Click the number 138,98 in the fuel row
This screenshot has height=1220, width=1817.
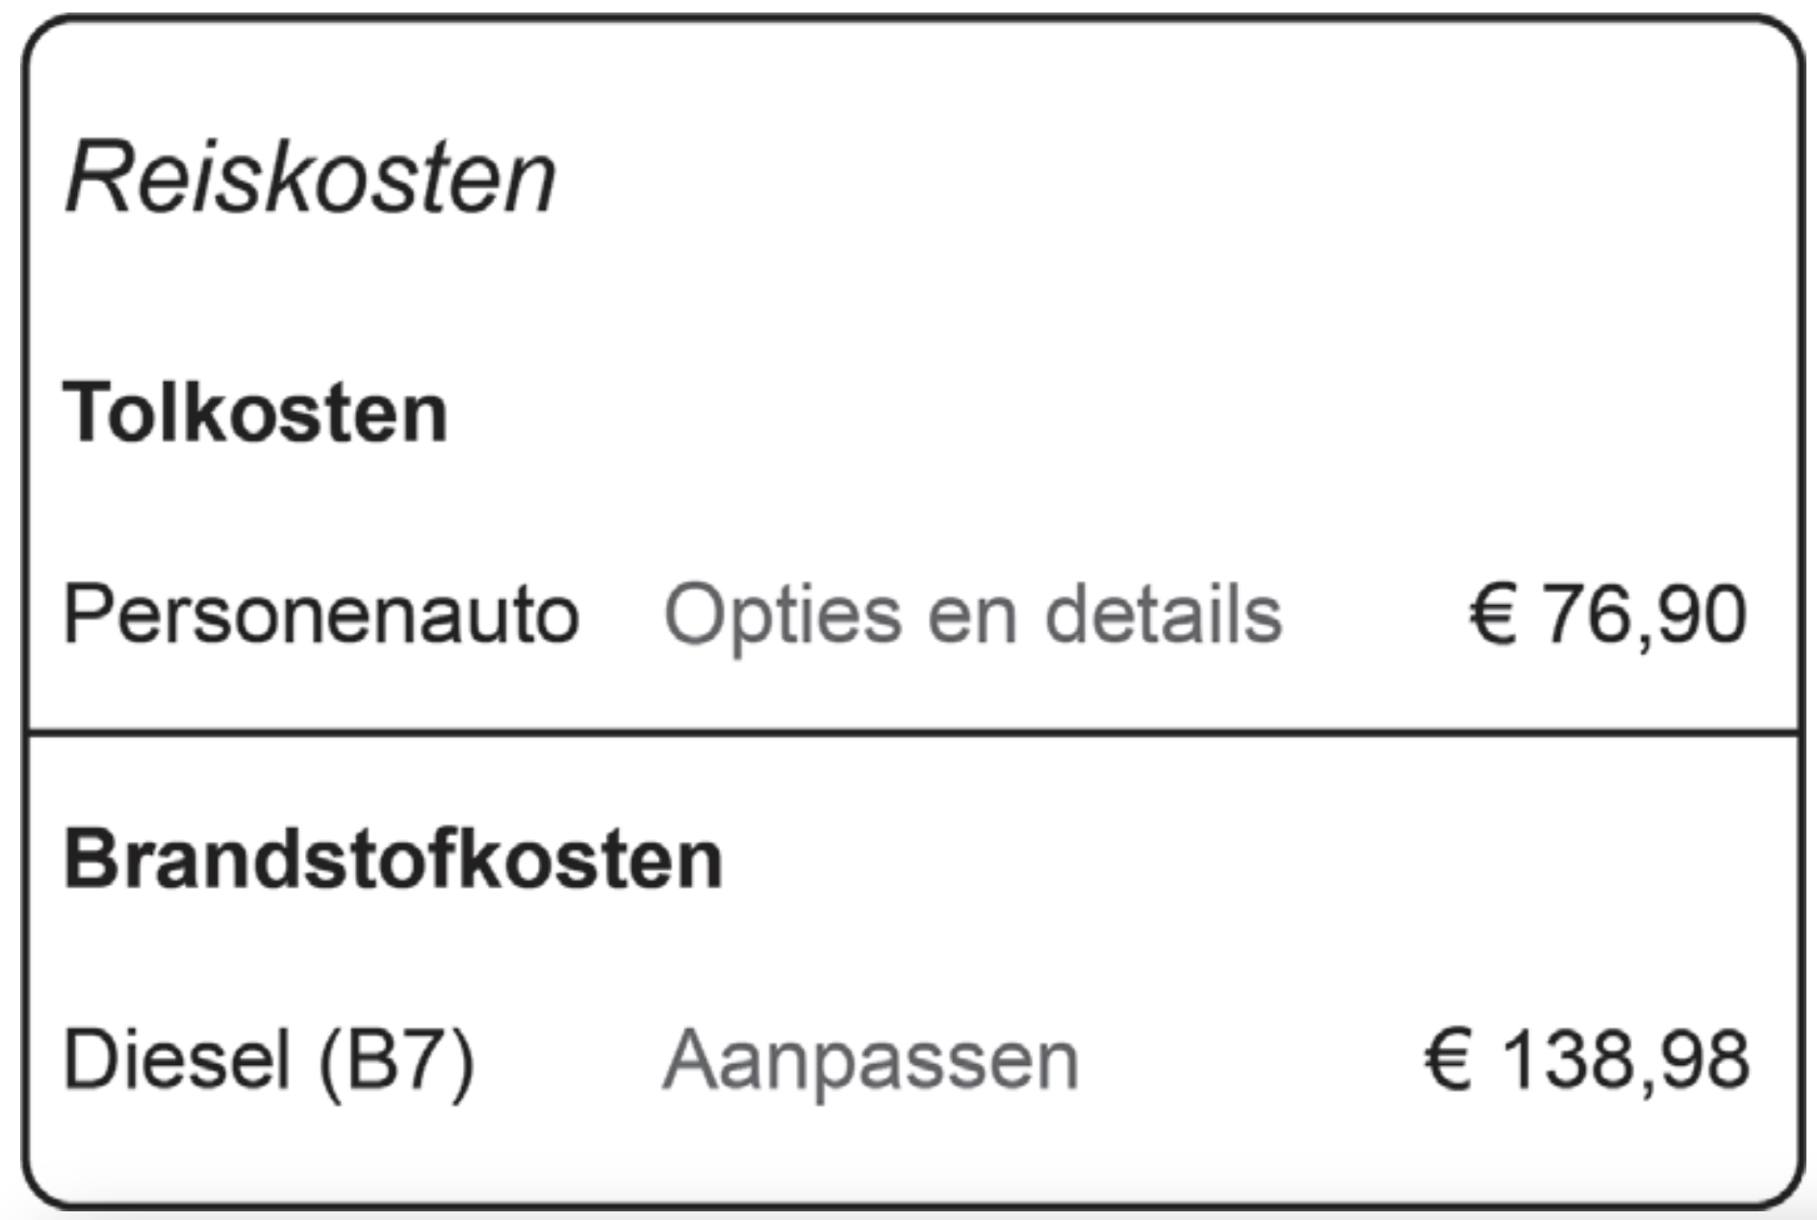[1625, 1060]
